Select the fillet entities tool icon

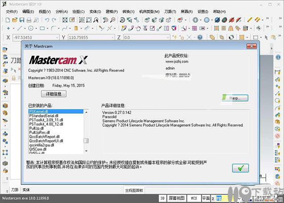tap(53, 28)
